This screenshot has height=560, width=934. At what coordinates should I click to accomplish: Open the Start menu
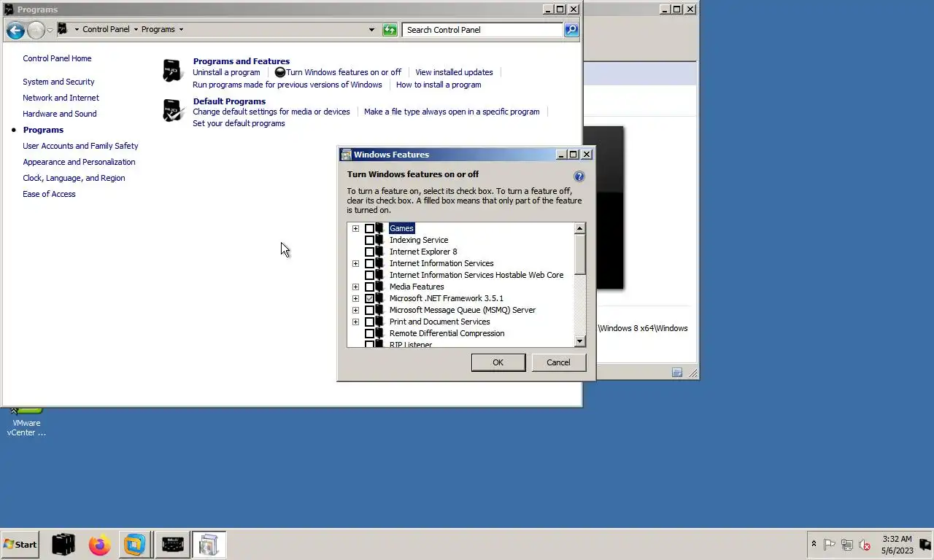coord(20,544)
